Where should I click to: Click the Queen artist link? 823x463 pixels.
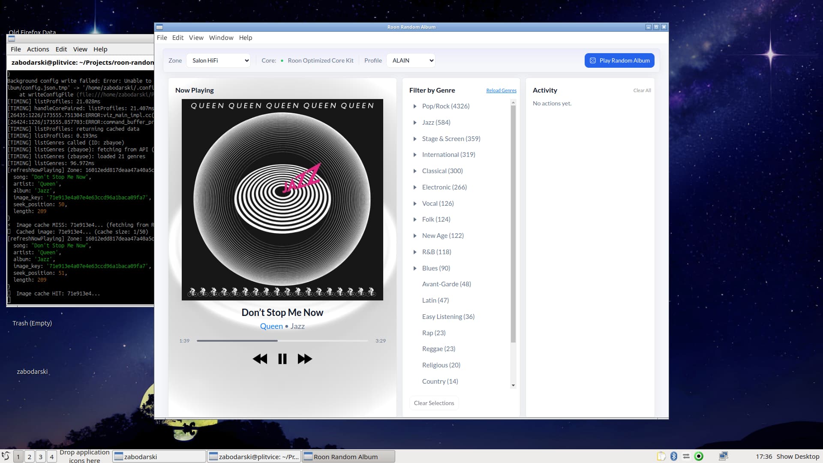point(271,326)
